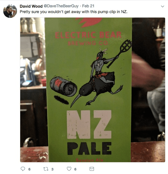This screenshot has height=174, width=168.
Task: Open the David Wood display name link
Action: [31, 6]
